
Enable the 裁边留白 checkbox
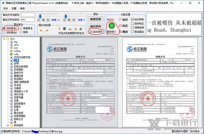tap(133, 32)
